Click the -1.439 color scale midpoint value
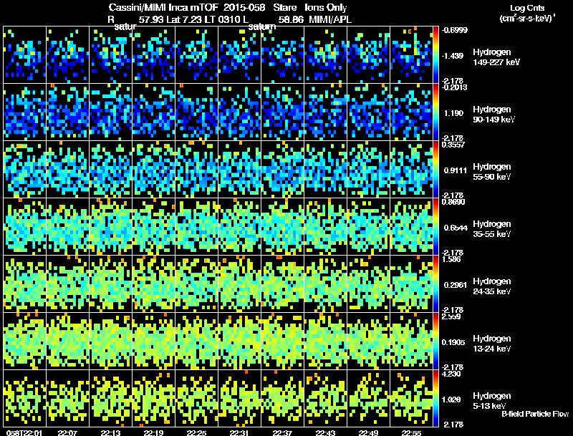This screenshot has height=436, width=573. (453, 56)
